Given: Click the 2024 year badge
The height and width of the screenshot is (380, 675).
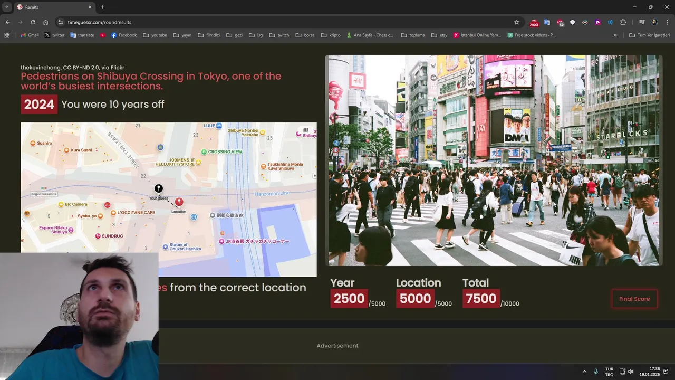Looking at the screenshot, I should tap(39, 104).
